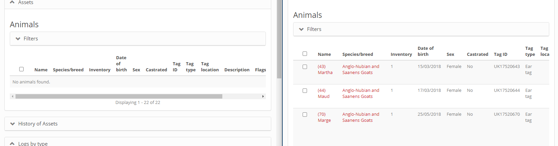Expand the right Filters panel chevron
This screenshot has height=146, width=558.
point(302,29)
